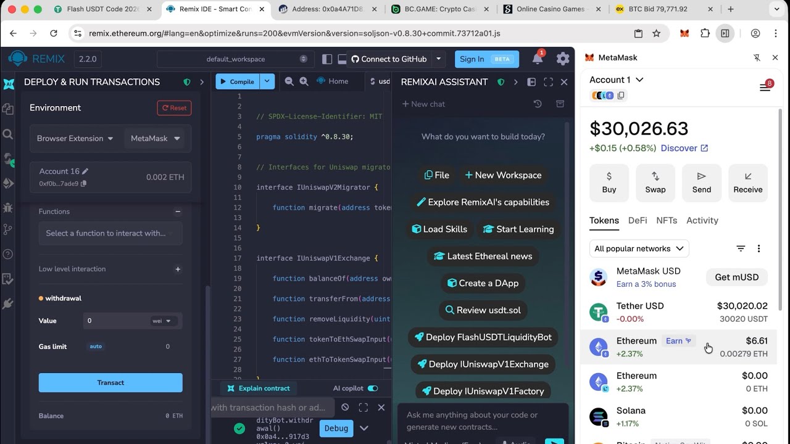
Task: Open Remix settings gear icon
Action: pyautogui.click(x=562, y=59)
